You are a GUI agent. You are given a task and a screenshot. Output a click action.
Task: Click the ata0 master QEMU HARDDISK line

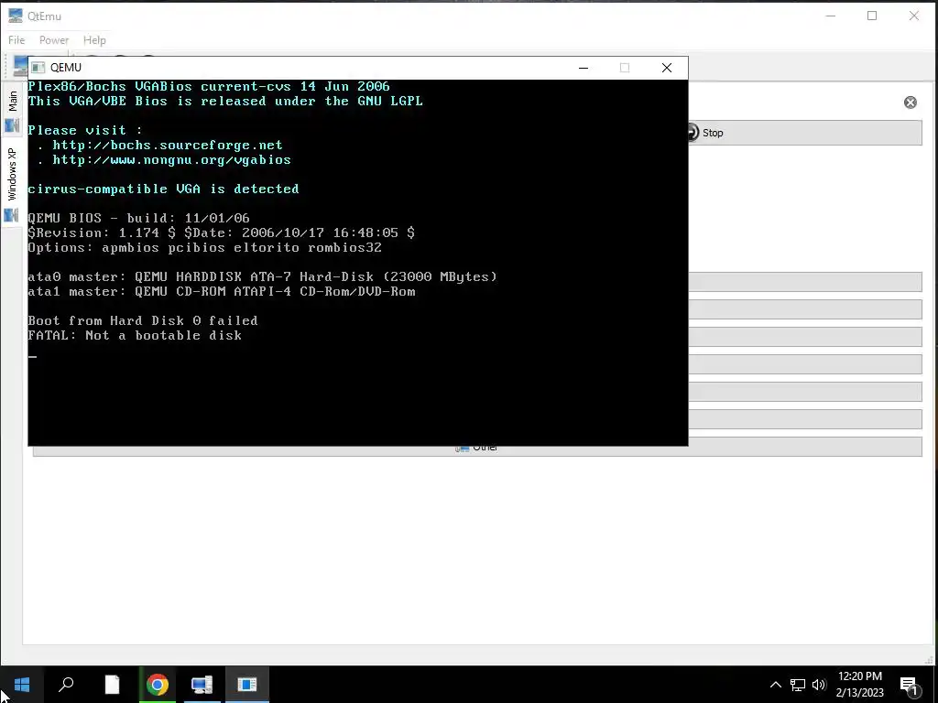262,276
